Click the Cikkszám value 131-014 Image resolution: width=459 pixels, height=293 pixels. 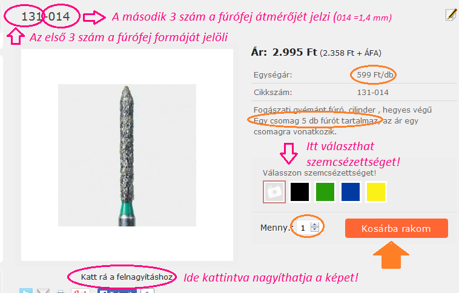(x=372, y=93)
